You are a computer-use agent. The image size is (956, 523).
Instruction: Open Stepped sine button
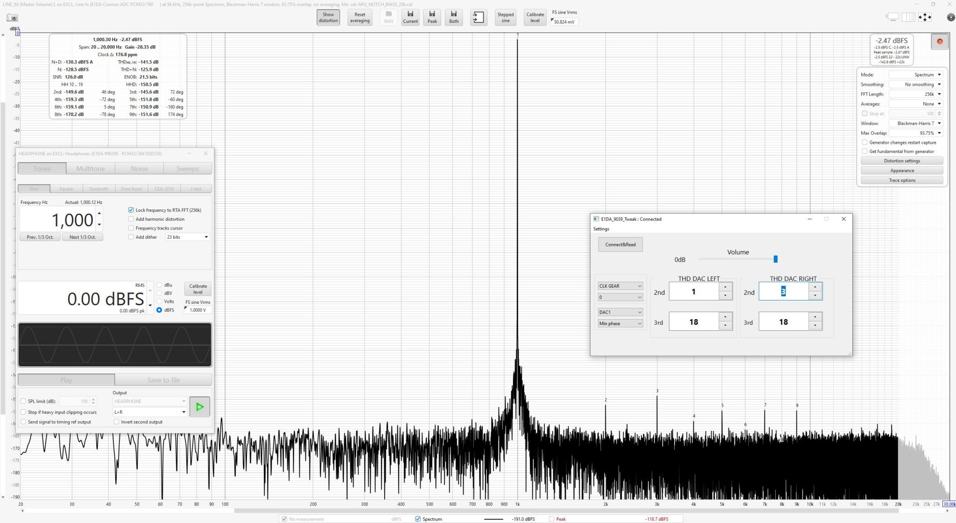point(506,17)
